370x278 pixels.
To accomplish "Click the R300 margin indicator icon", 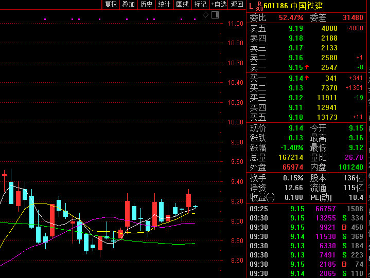I will [x=259, y=6].
